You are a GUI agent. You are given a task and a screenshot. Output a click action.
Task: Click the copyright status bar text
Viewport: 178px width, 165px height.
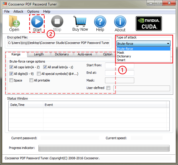click(x=52, y=158)
